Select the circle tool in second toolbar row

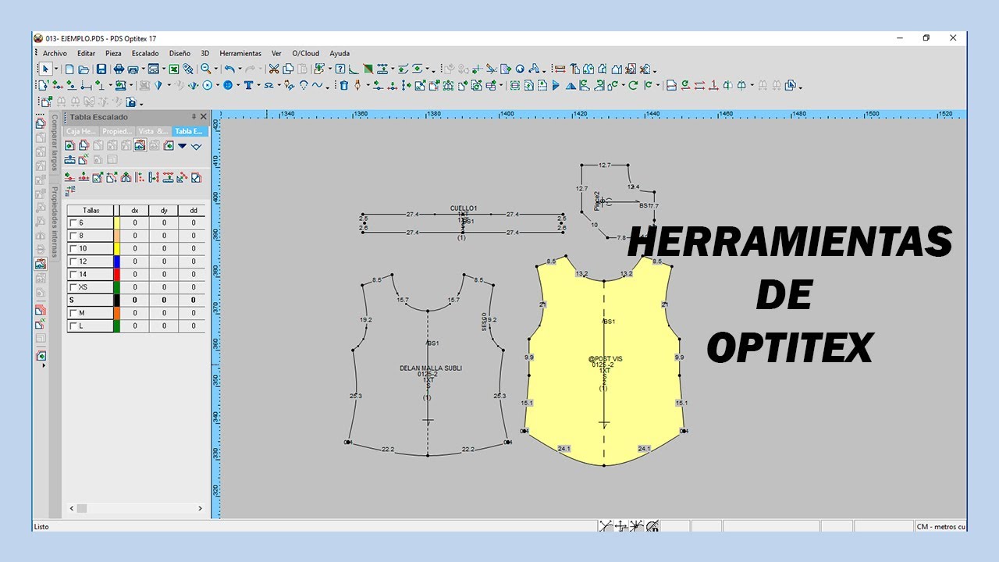click(x=208, y=85)
